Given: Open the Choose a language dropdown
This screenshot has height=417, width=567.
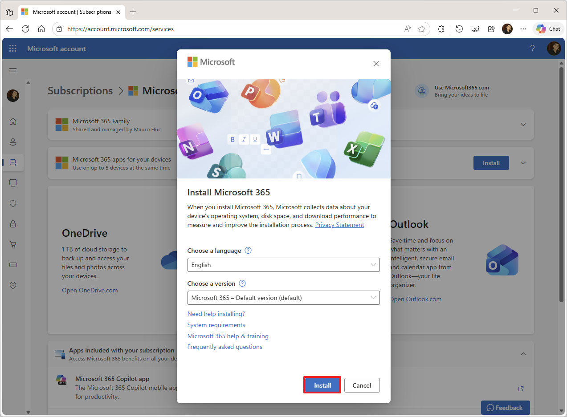Looking at the screenshot, I should [x=283, y=265].
